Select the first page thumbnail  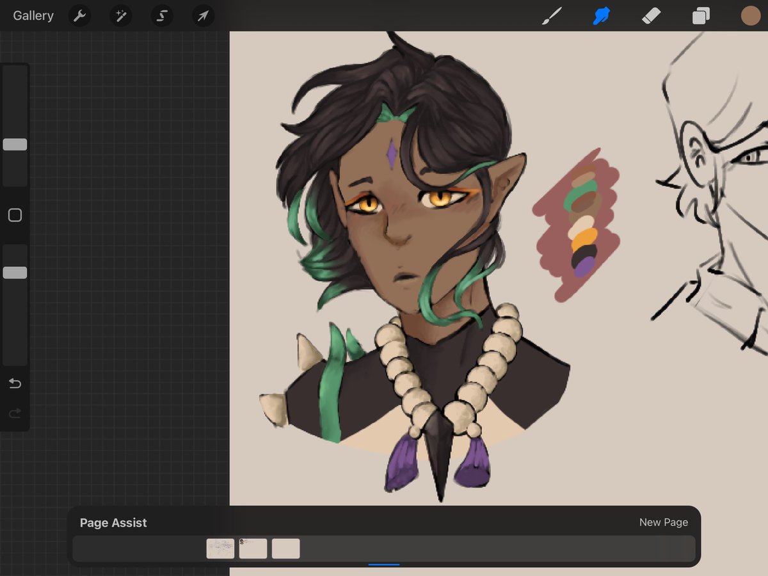(220, 548)
